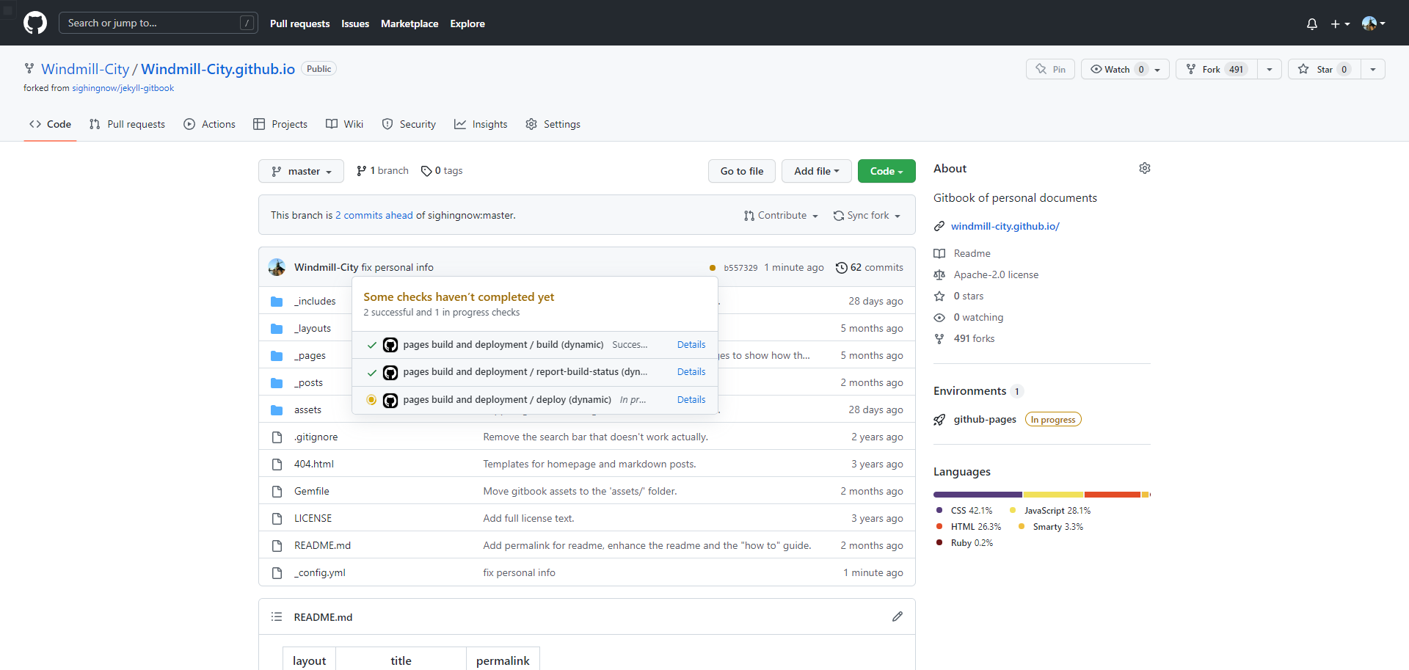The width and height of the screenshot is (1409, 670).
Task: Open Details for build (dynamic) check
Action: coord(691,344)
